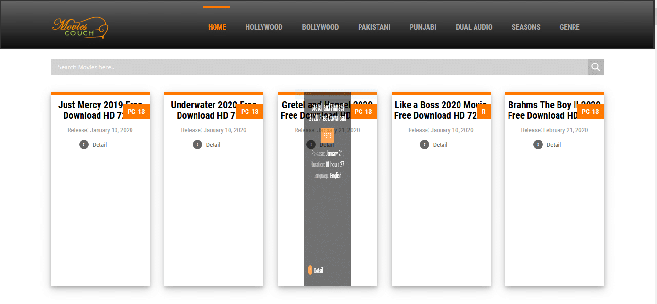Click the R rating badge on Like a Boss

click(483, 112)
